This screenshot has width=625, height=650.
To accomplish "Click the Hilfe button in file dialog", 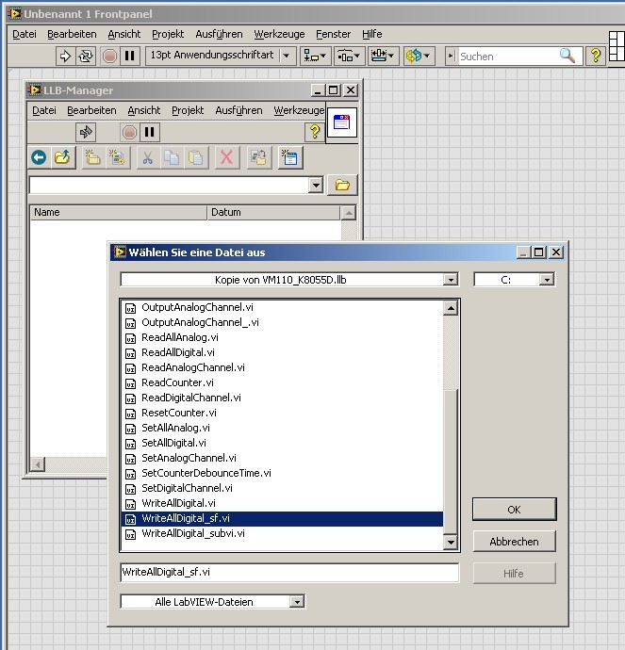I will tap(515, 574).
